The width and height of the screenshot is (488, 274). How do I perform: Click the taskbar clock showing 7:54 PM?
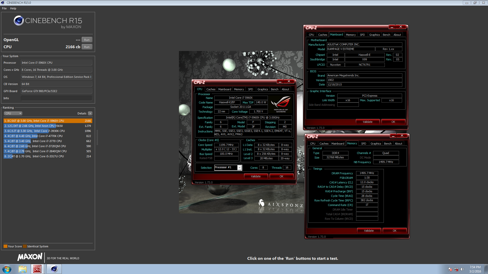click(x=475, y=269)
